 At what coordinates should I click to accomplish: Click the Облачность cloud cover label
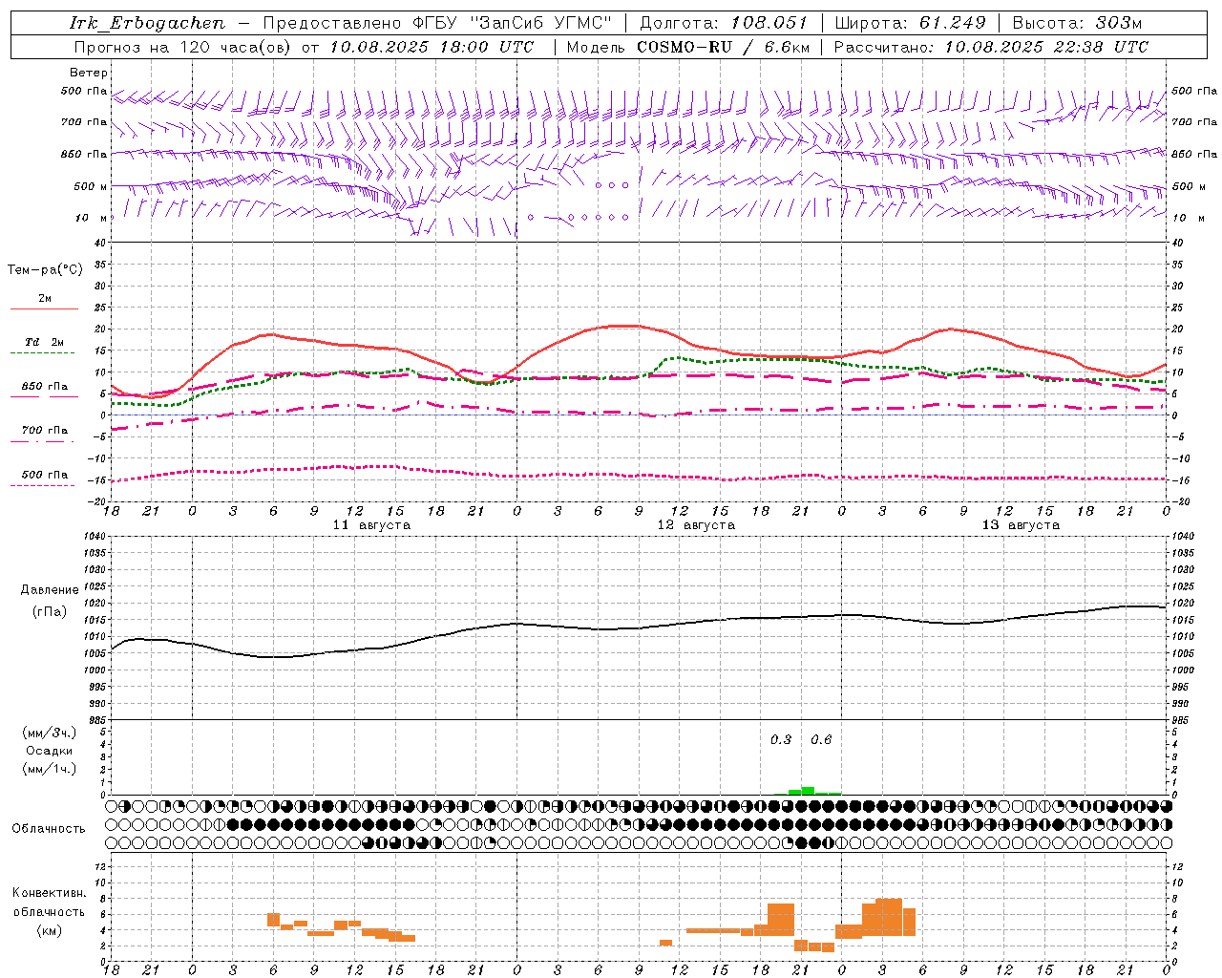(x=49, y=829)
